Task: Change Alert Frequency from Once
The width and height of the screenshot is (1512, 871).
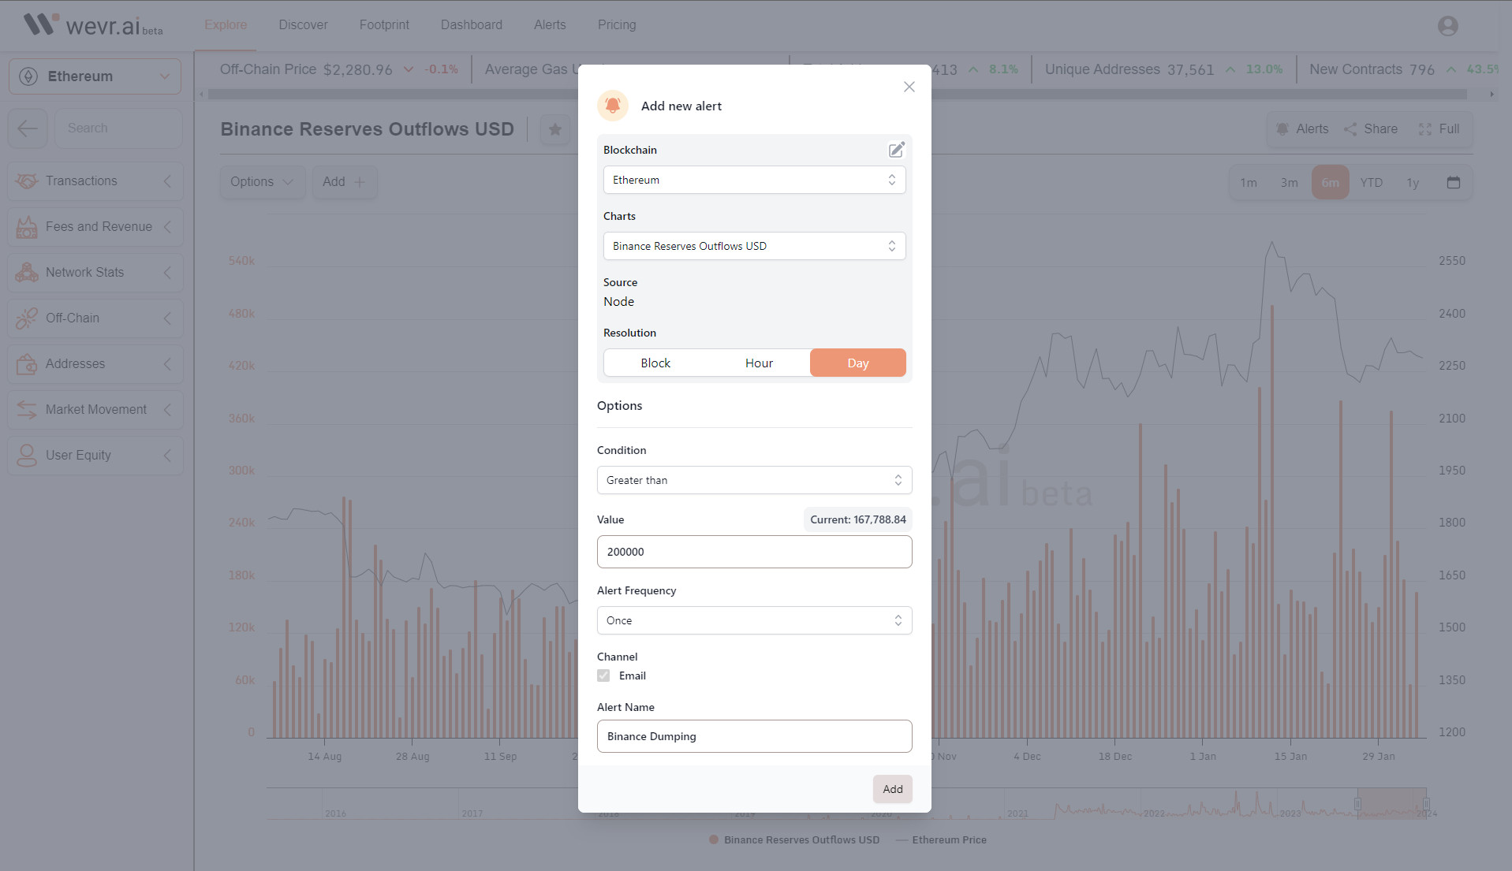Action: point(753,620)
